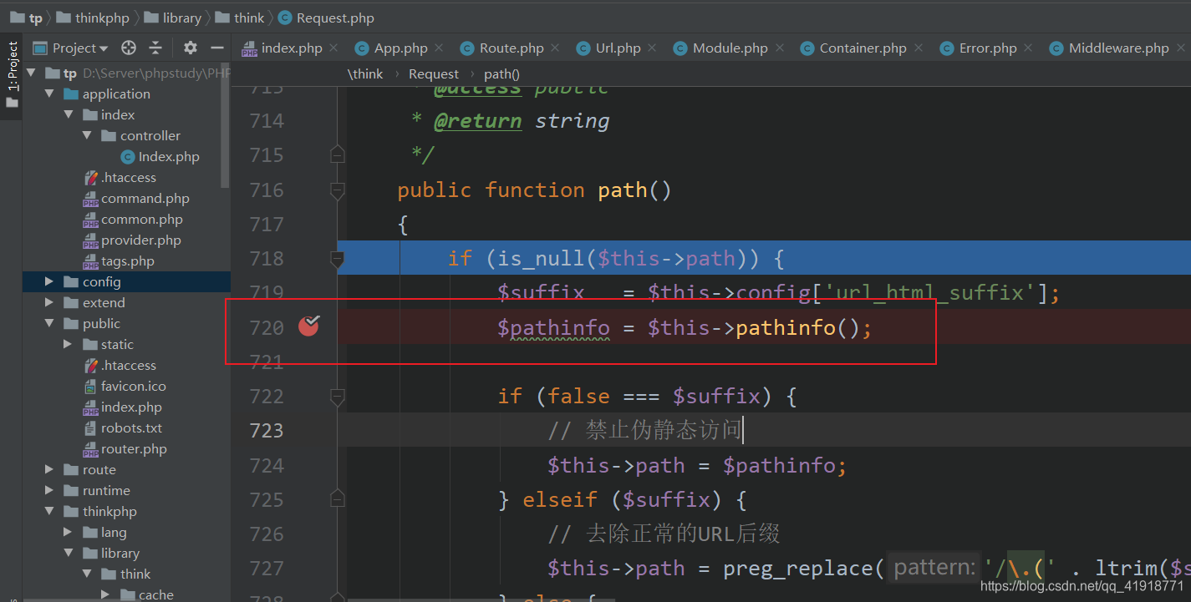
Task: Close the Module.php tab
Action: click(x=779, y=48)
